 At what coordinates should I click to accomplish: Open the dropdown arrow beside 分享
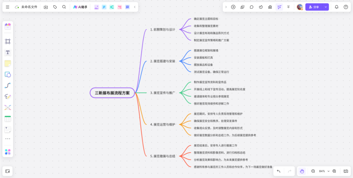pyautogui.click(x=326, y=7)
